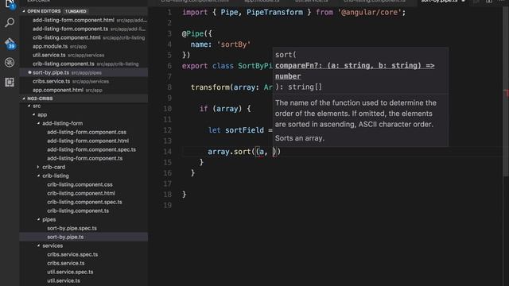Image resolution: width=509 pixels, height=286 pixels.
Task: Click 'sortBy' string on line 4
Action: click(234, 44)
